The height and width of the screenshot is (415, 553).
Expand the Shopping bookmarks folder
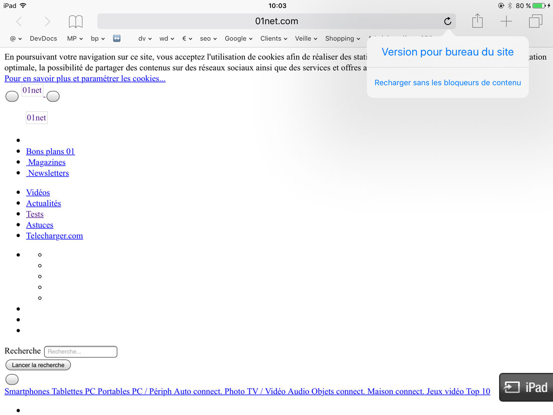(x=342, y=38)
